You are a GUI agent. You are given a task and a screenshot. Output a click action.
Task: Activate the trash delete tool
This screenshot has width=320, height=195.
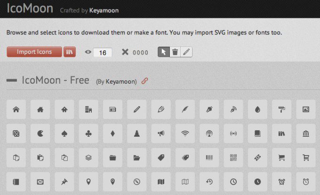(175, 52)
